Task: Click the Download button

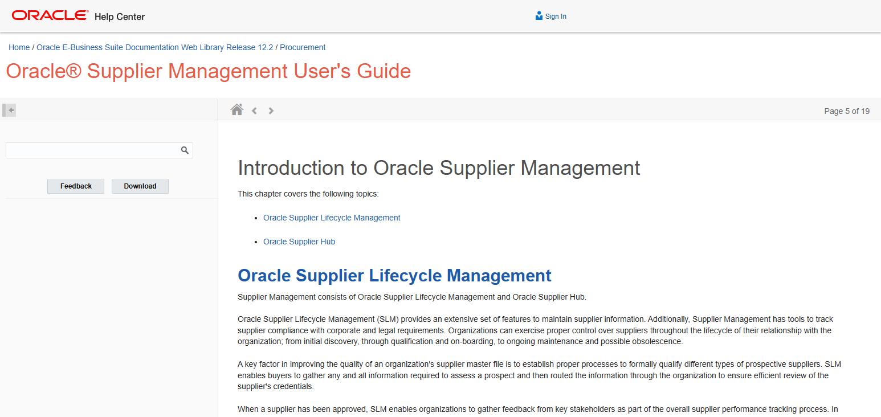Action: pyautogui.click(x=140, y=186)
